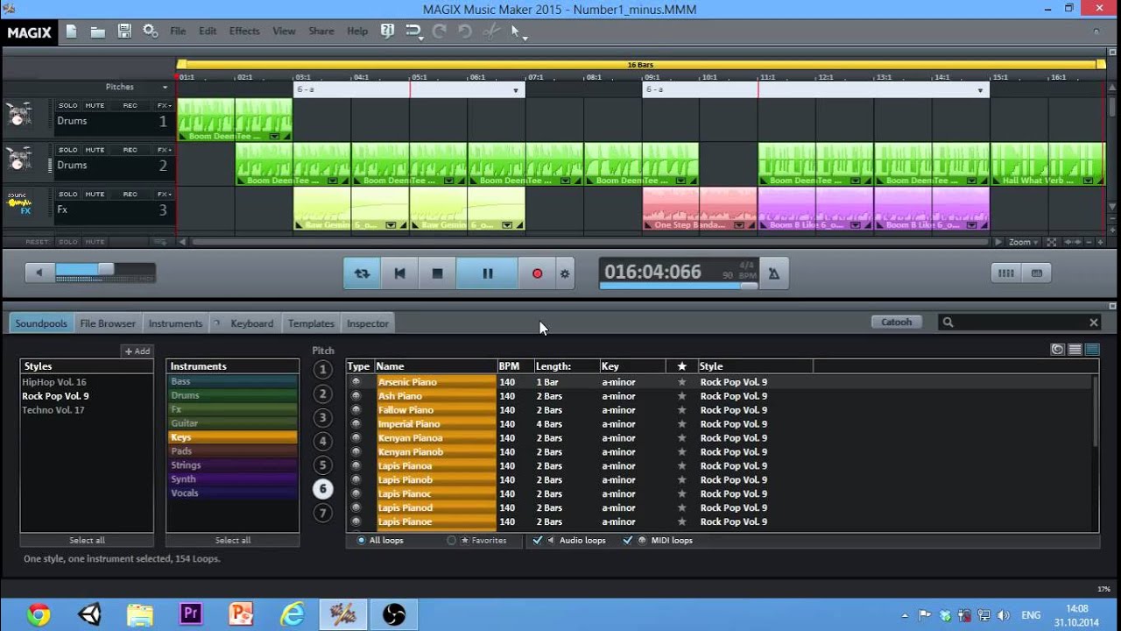The height and width of the screenshot is (631, 1121).
Task: Open a project using the folder icon
Action: click(98, 32)
